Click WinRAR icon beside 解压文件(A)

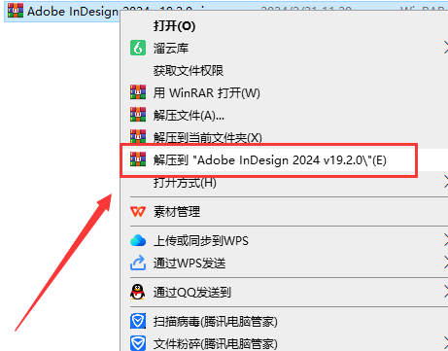(138, 115)
